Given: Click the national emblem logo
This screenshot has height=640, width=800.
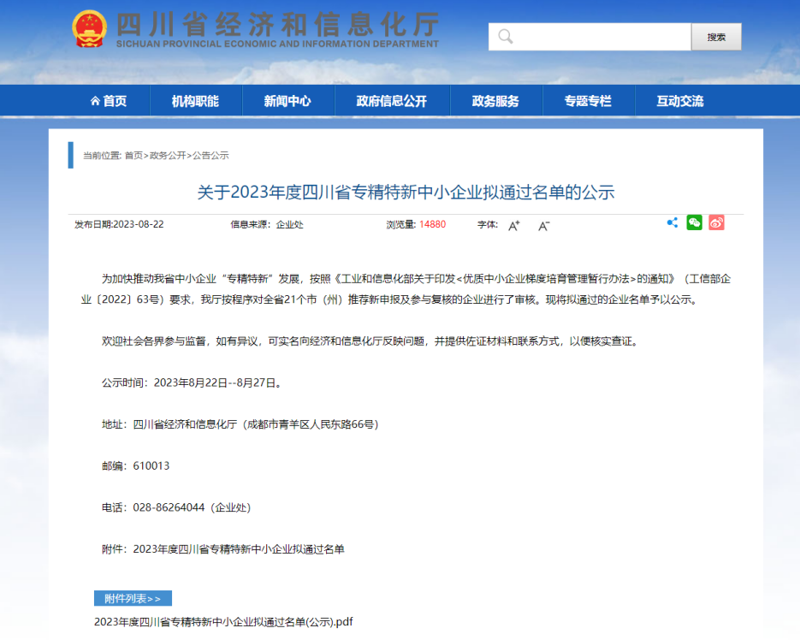Looking at the screenshot, I should [x=89, y=30].
